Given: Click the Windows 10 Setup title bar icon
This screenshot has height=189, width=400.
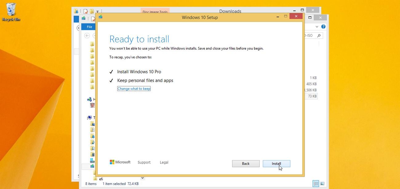Looking at the screenshot, I should click(x=101, y=17).
